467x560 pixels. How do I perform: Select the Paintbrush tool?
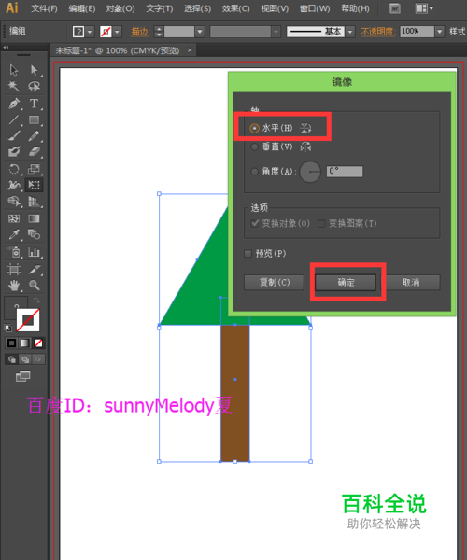pyautogui.click(x=14, y=135)
